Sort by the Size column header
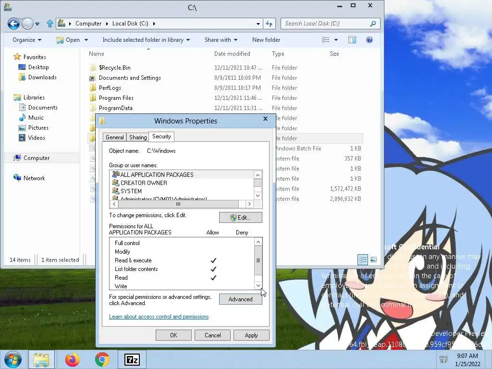 point(334,54)
